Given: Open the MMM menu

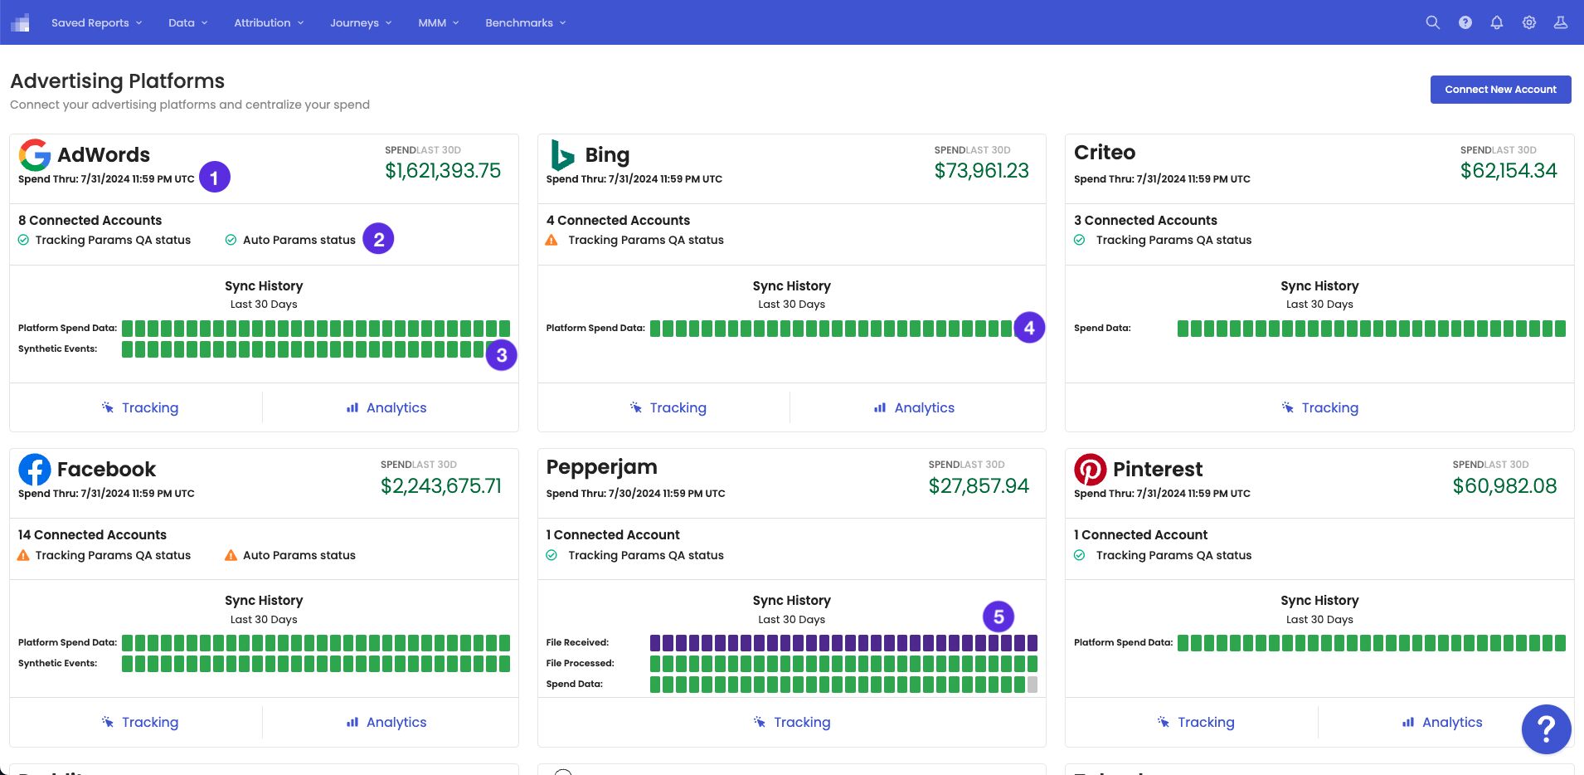Looking at the screenshot, I should 438,22.
